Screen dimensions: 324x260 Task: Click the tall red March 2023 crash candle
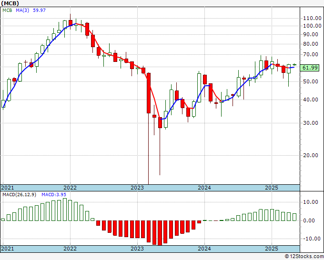149,93
